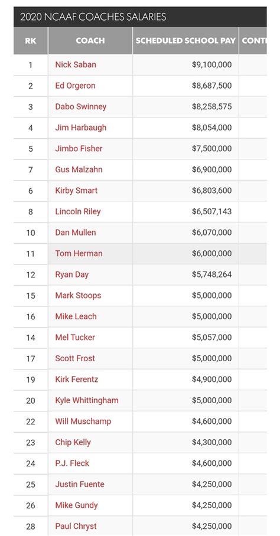Select the Lincoln Riley link
This screenshot has height=536, width=280.
78,211
